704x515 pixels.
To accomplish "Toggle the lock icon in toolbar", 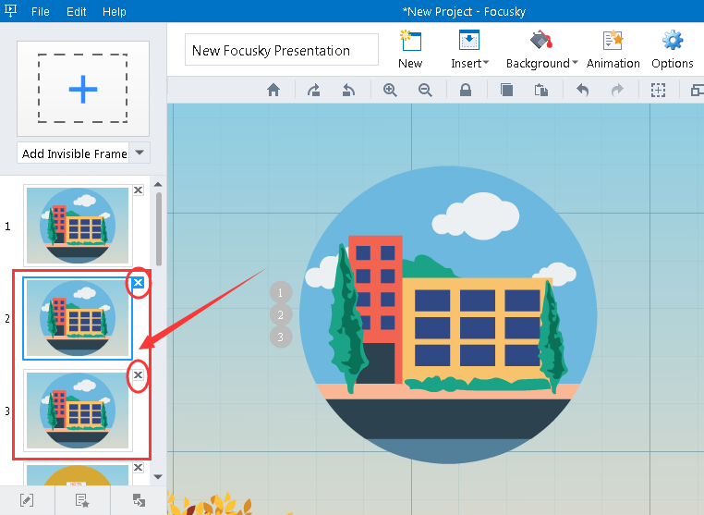I will point(466,90).
